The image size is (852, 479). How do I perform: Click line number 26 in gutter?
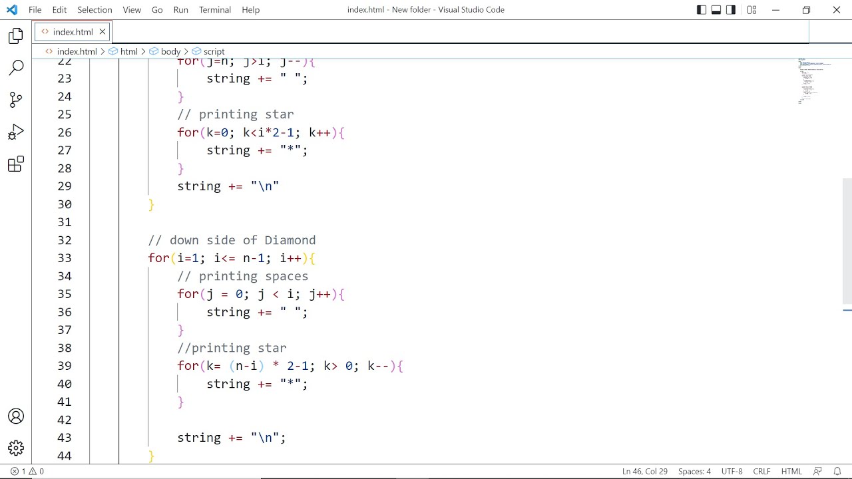pyautogui.click(x=65, y=132)
